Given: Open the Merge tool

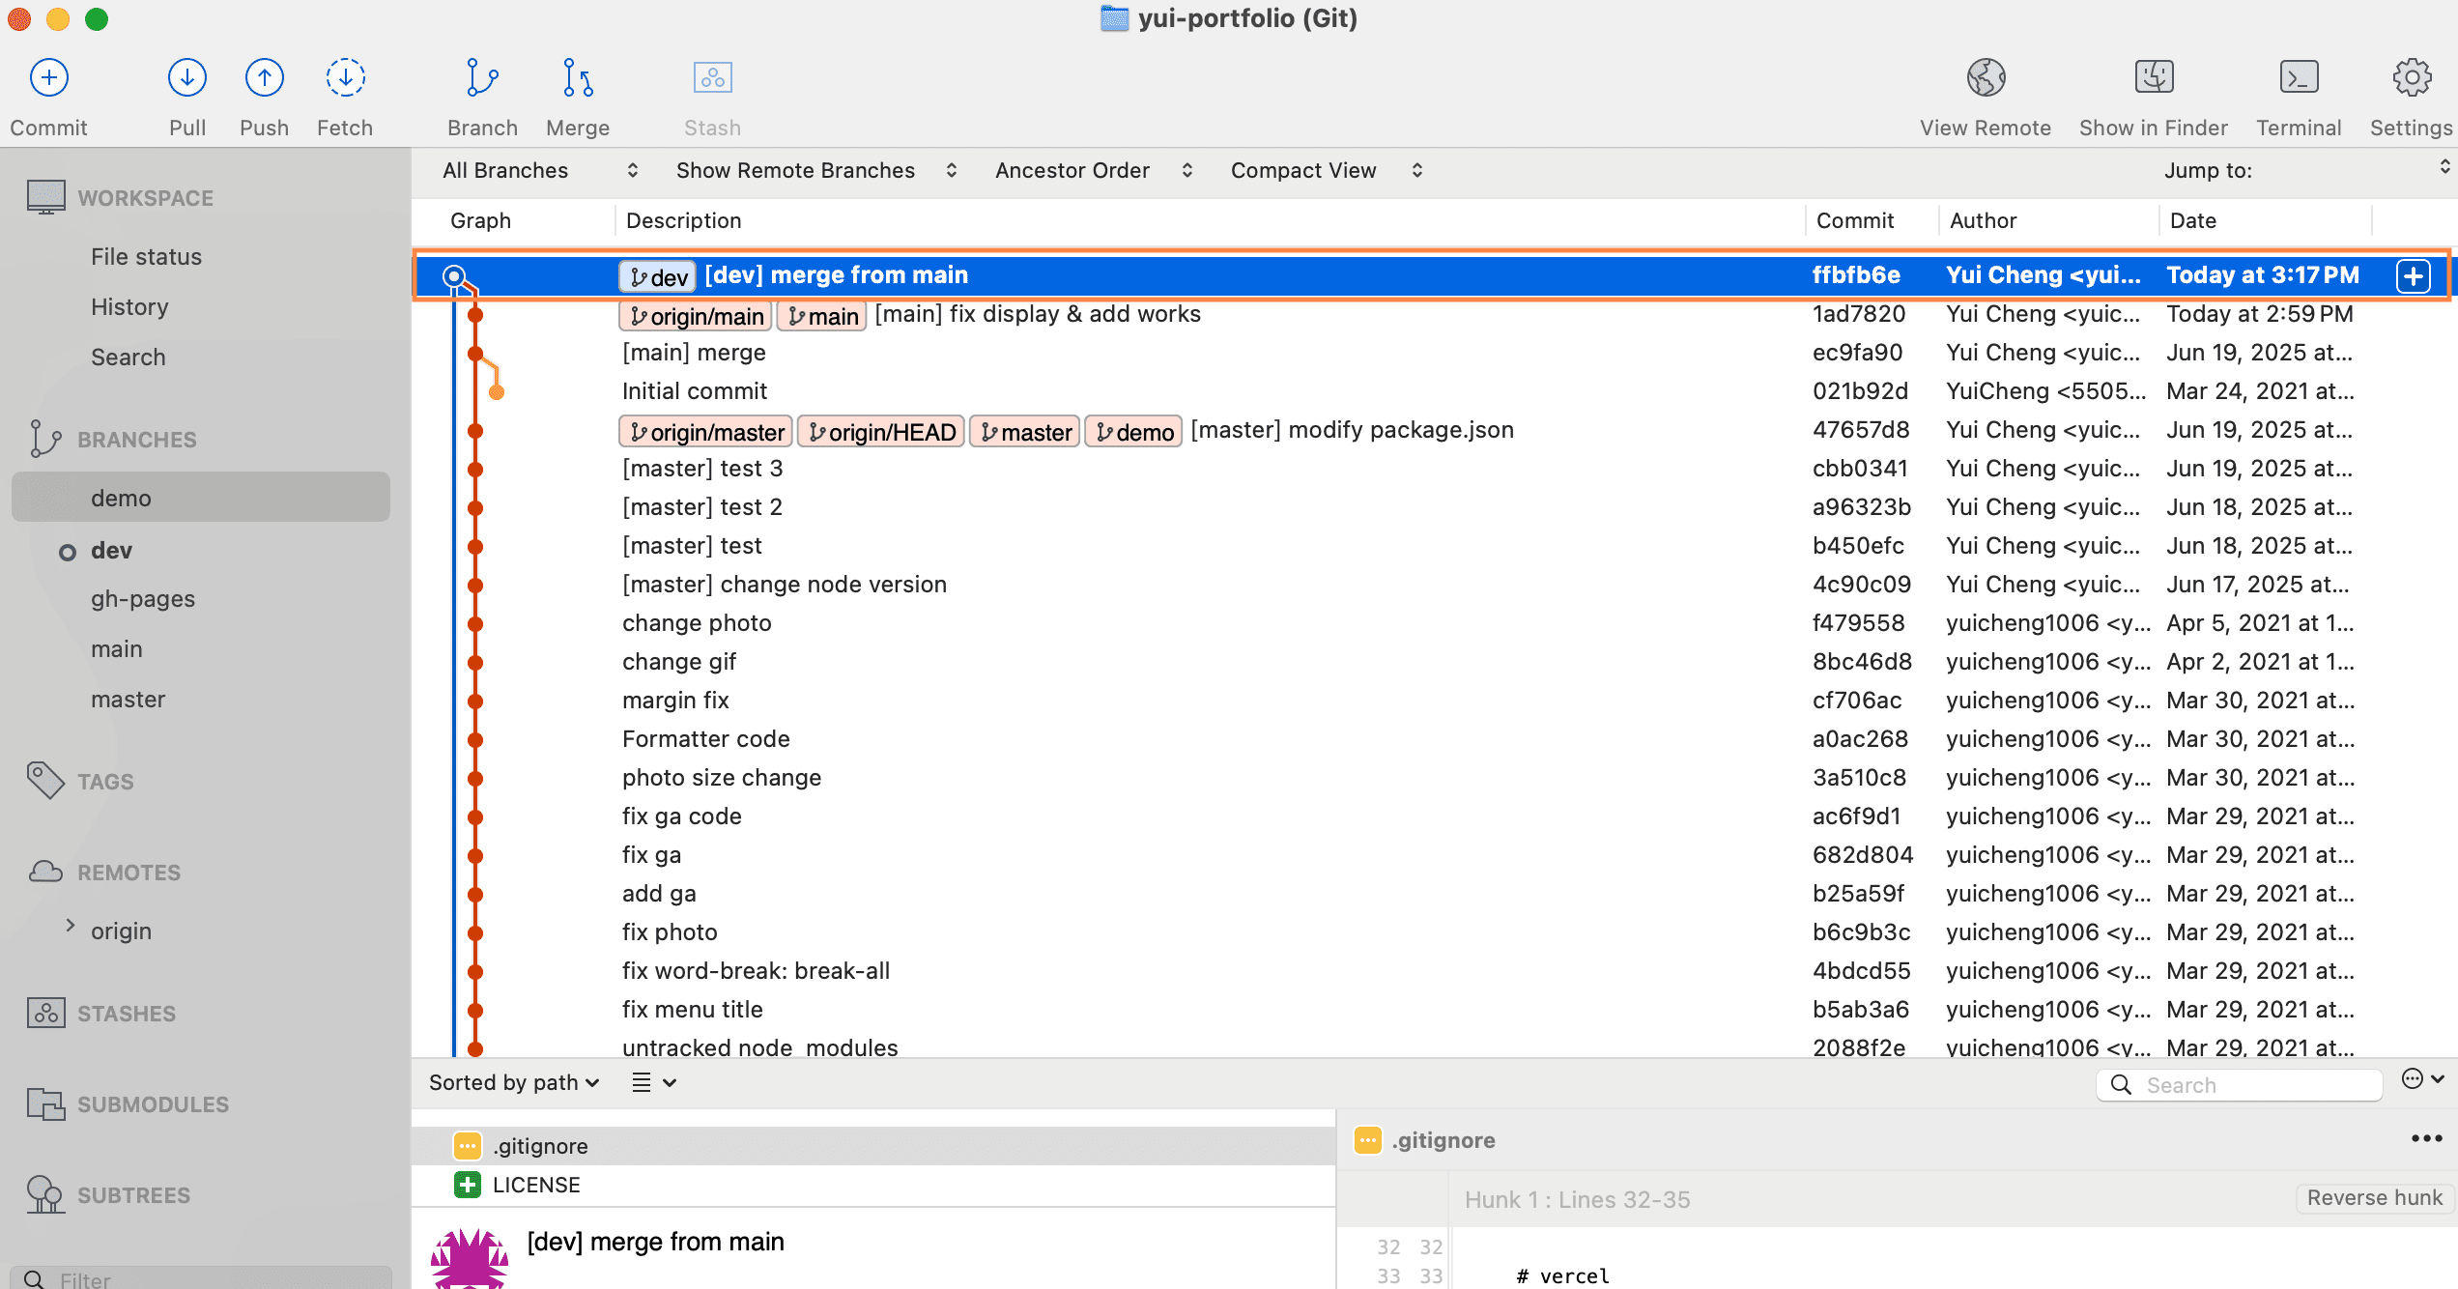Looking at the screenshot, I should pos(577,78).
